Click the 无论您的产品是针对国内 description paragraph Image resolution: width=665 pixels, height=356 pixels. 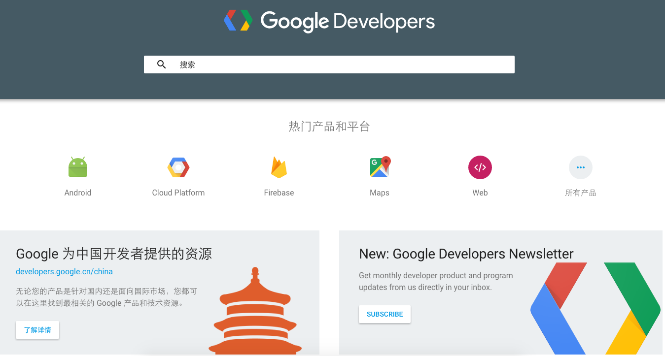106,297
